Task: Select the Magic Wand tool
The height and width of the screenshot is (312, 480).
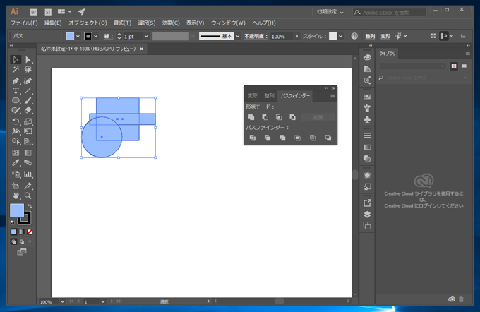Action: [16, 70]
